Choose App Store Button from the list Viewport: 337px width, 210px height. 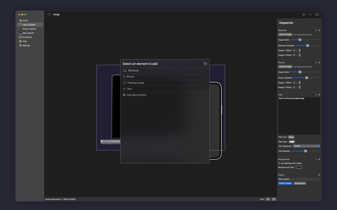tap(136, 95)
